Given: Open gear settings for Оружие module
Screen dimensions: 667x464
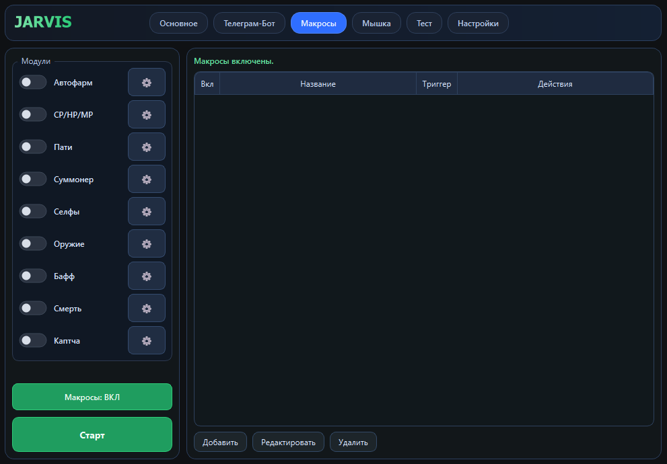Looking at the screenshot, I should (147, 244).
